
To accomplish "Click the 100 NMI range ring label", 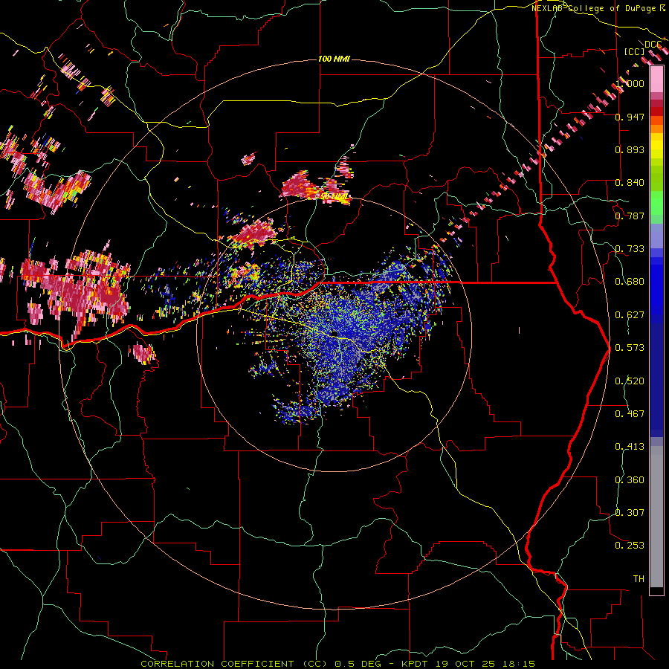I will point(334,59).
